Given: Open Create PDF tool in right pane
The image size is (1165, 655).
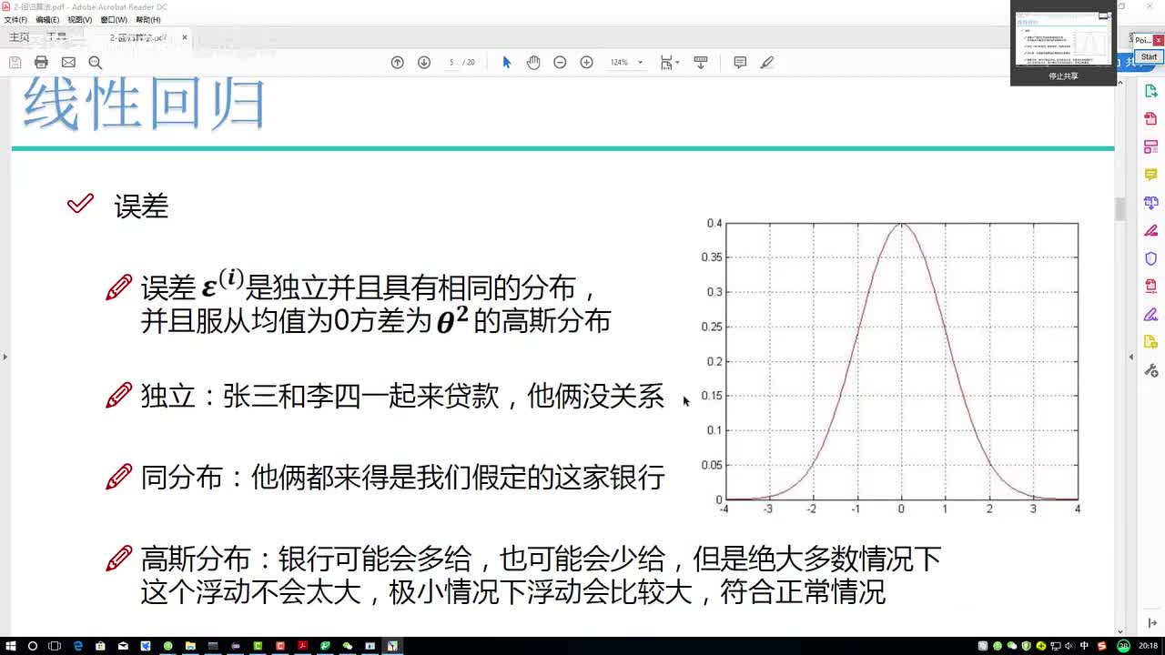Looking at the screenshot, I should click(1150, 119).
